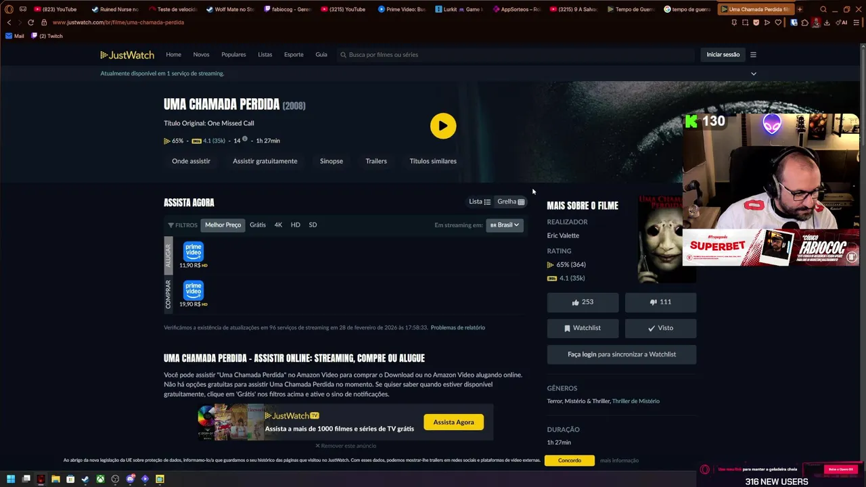This screenshot has height=487, width=866.
Task: Switch to the fabiocog browser tab
Action: [x=287, y=9]
